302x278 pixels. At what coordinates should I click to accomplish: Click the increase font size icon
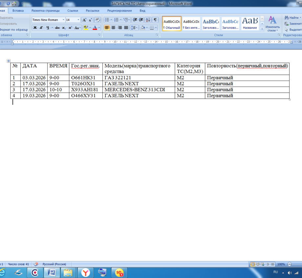84,20
